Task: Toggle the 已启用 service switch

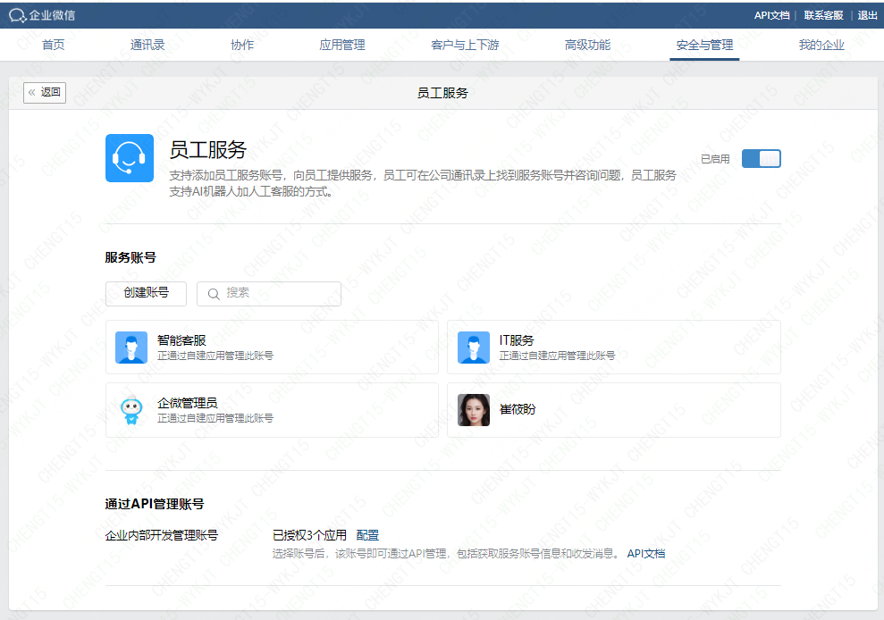Action: click(x=761, y=159)
